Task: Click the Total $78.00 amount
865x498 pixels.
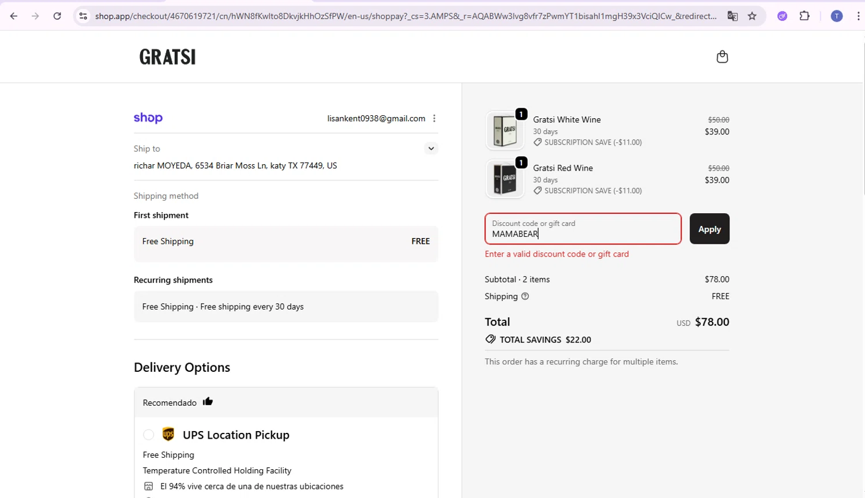Action: pos(712,322)
